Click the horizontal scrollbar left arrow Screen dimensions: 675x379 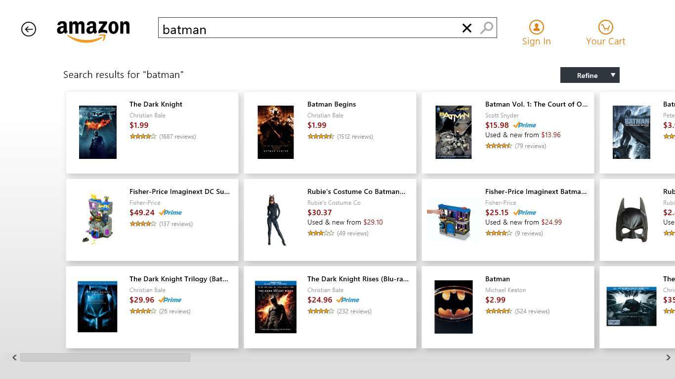(x=14, y=357)
